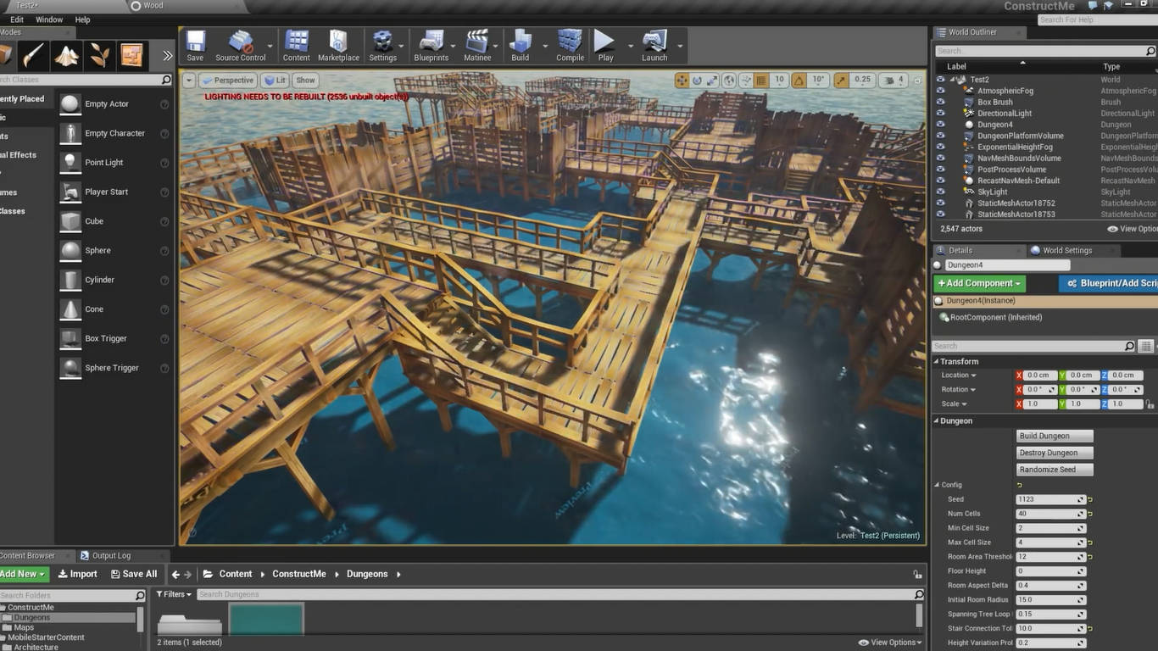Open the Perspective viewport dropdown
This screenshot has height=651, width=1158.
click(228, 81)
